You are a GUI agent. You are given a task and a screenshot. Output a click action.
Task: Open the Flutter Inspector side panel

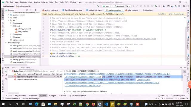[188, 43]
